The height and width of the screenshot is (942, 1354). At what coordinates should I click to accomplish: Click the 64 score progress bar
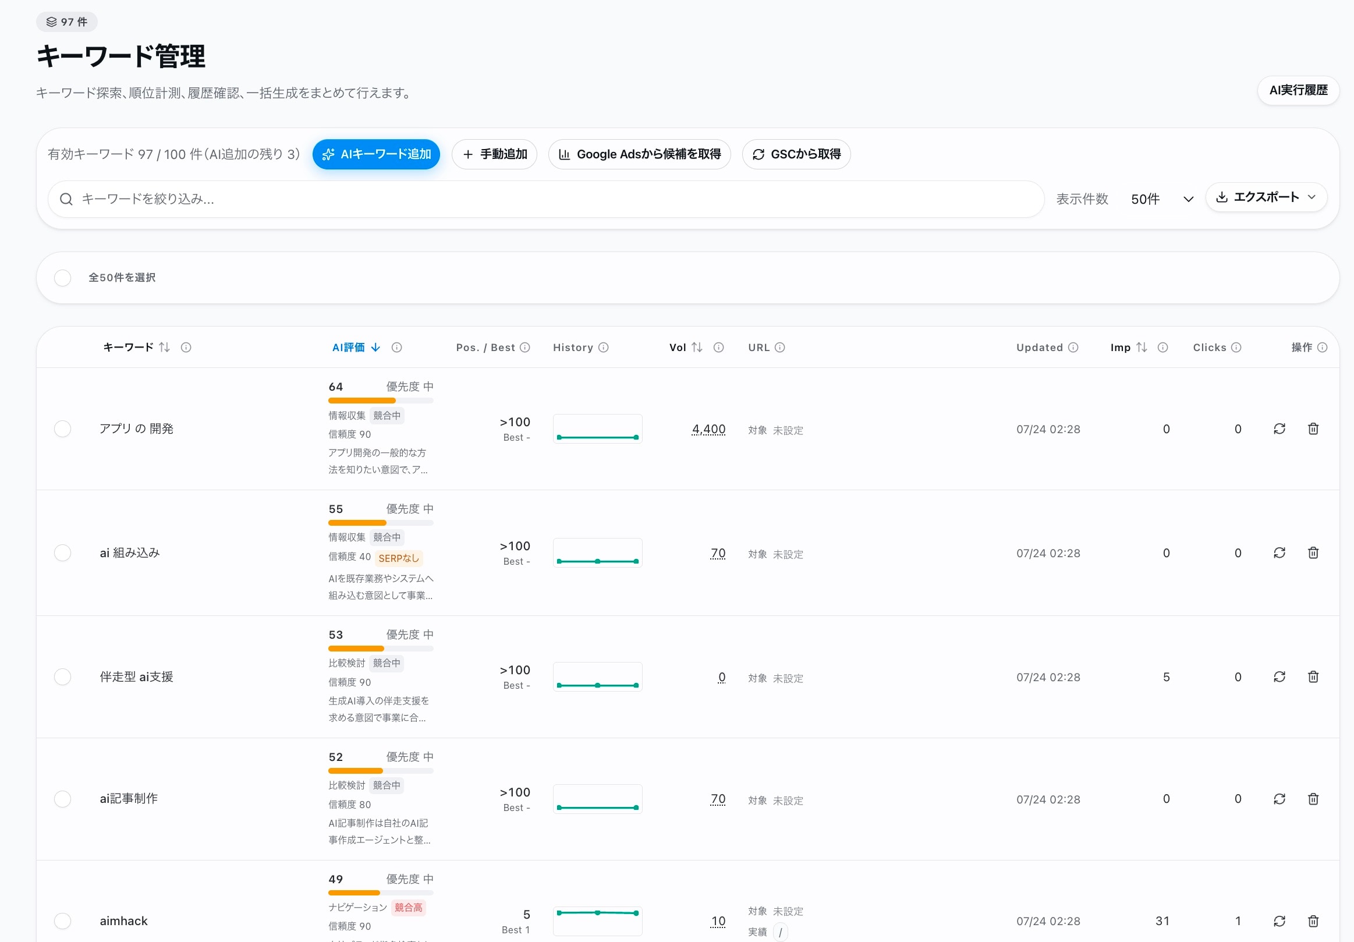click(x=381, y=401)
